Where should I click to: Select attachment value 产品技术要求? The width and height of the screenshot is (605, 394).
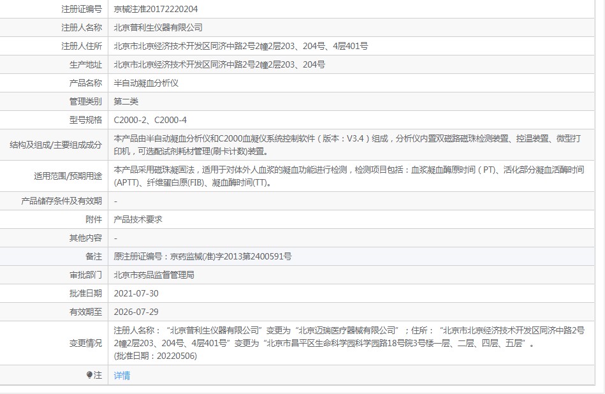click(138, 219)
